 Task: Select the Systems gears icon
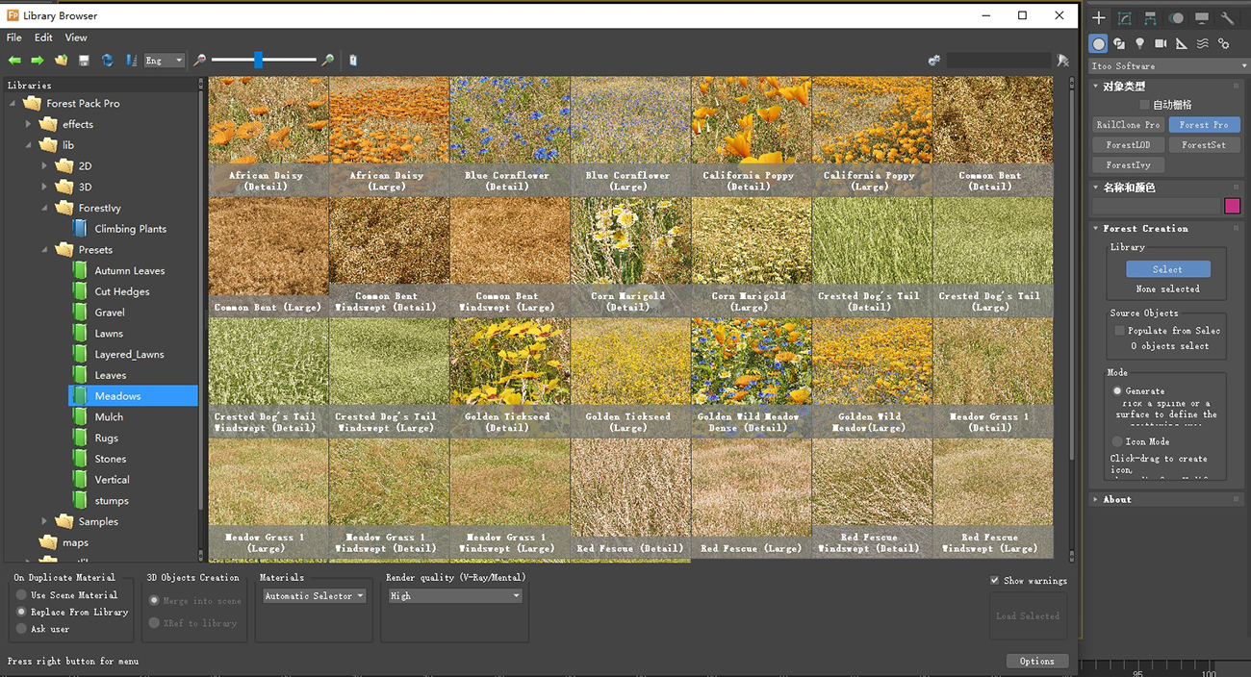pyautogui.click(x=1224, y=44)
